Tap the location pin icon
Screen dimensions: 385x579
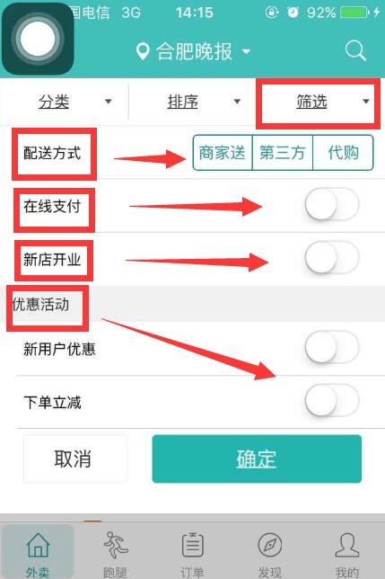[143, 51]
